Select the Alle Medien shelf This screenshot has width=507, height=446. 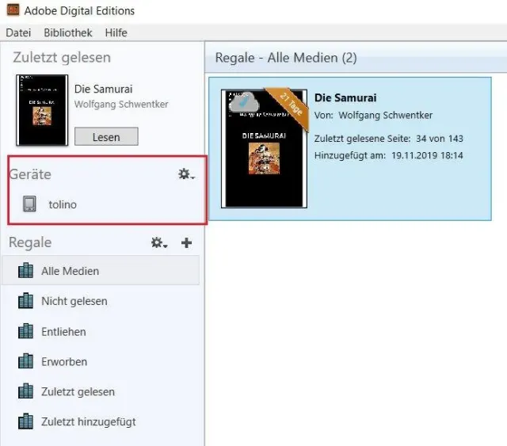101,270
